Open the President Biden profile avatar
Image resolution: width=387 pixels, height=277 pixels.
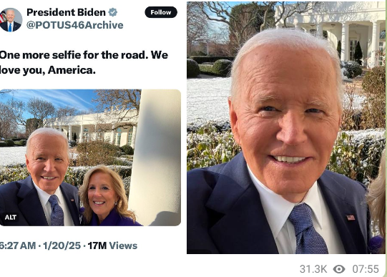[11, 20]
